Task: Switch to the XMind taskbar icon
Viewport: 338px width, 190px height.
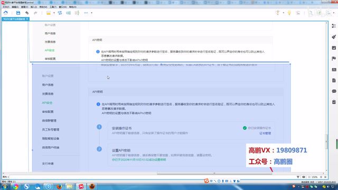Action: (x=81, y=186)
